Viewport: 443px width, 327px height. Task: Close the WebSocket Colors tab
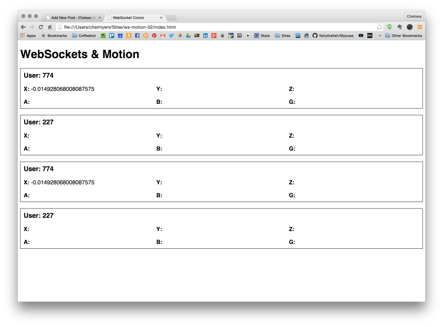161,17
